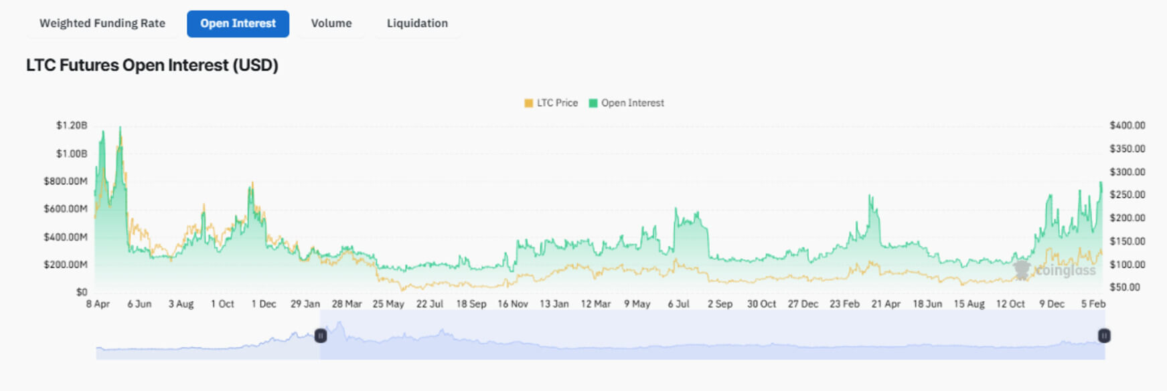Click the 23 Feb date label
The height and width of the screenshot is (391, 1167).
(x=844, y=304)
